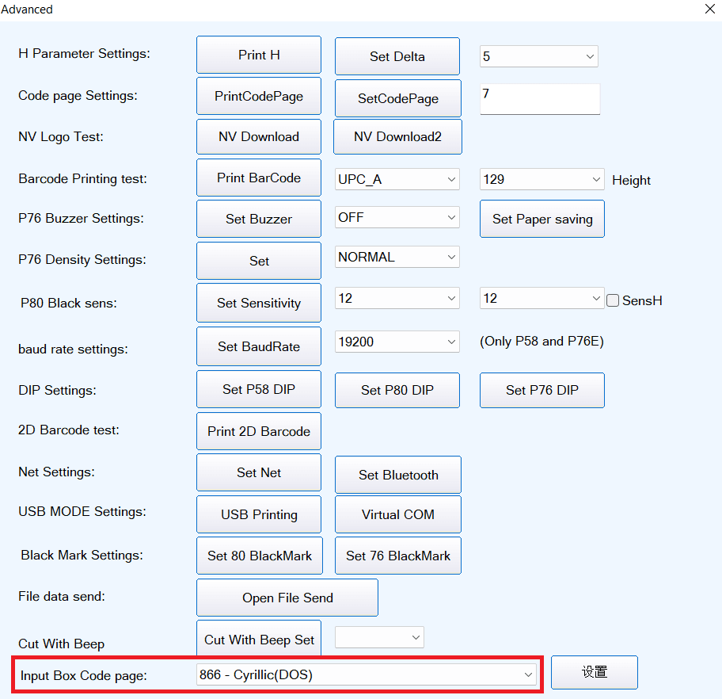Enable the SensH checkbox
Viewport: 722px width, 699px height.
(x=613, y=301)
